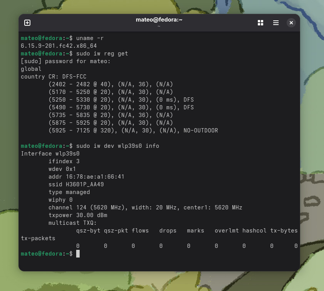Click the 'sudo iw reg get' command

102,54
